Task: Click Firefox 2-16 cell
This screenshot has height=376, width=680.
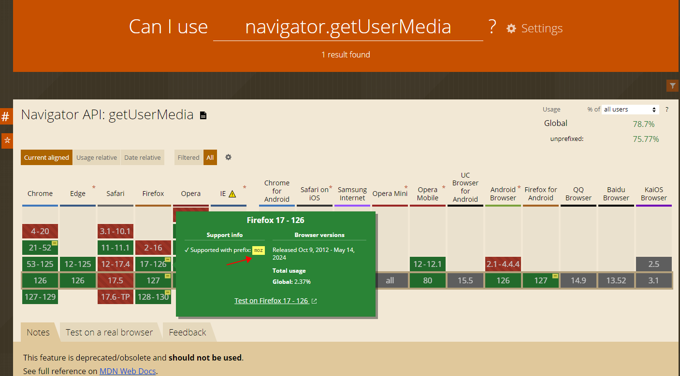Action: tap(153, 248)
